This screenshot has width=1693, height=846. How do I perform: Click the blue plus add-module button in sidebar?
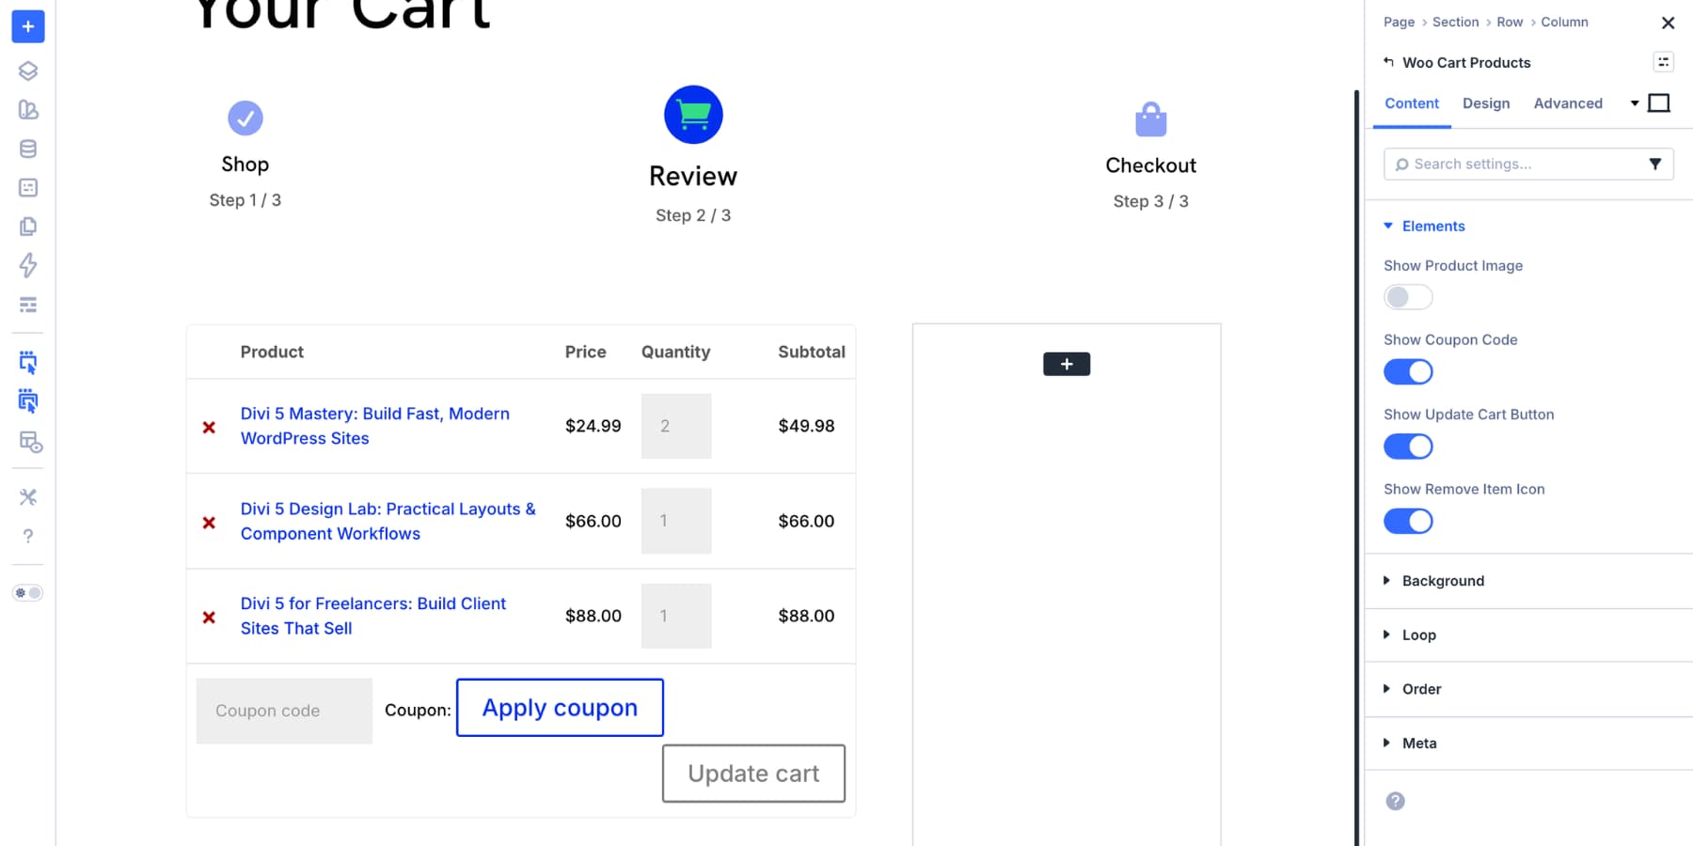click(28, 26)
